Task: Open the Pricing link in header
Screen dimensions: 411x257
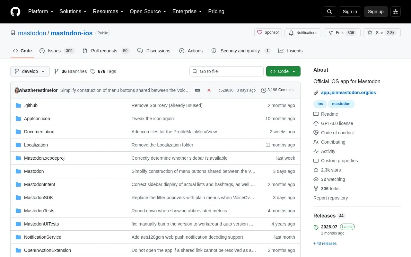Action: pos(216,12)
